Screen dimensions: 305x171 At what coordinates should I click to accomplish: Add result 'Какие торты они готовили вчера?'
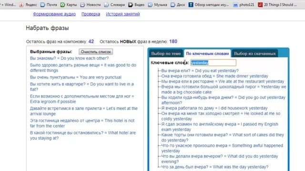[x=223, y=137]
